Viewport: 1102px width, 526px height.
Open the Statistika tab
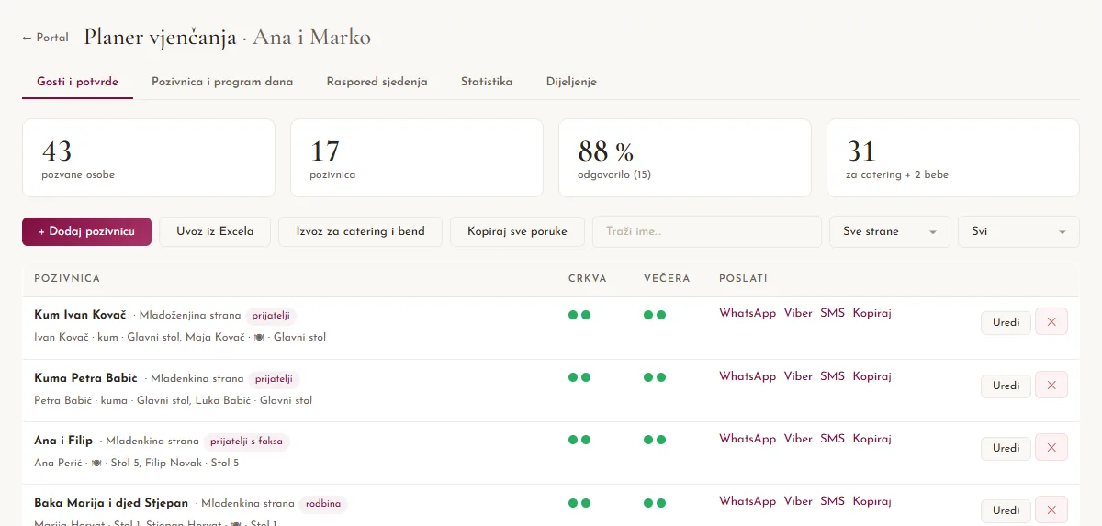[487, 82]
